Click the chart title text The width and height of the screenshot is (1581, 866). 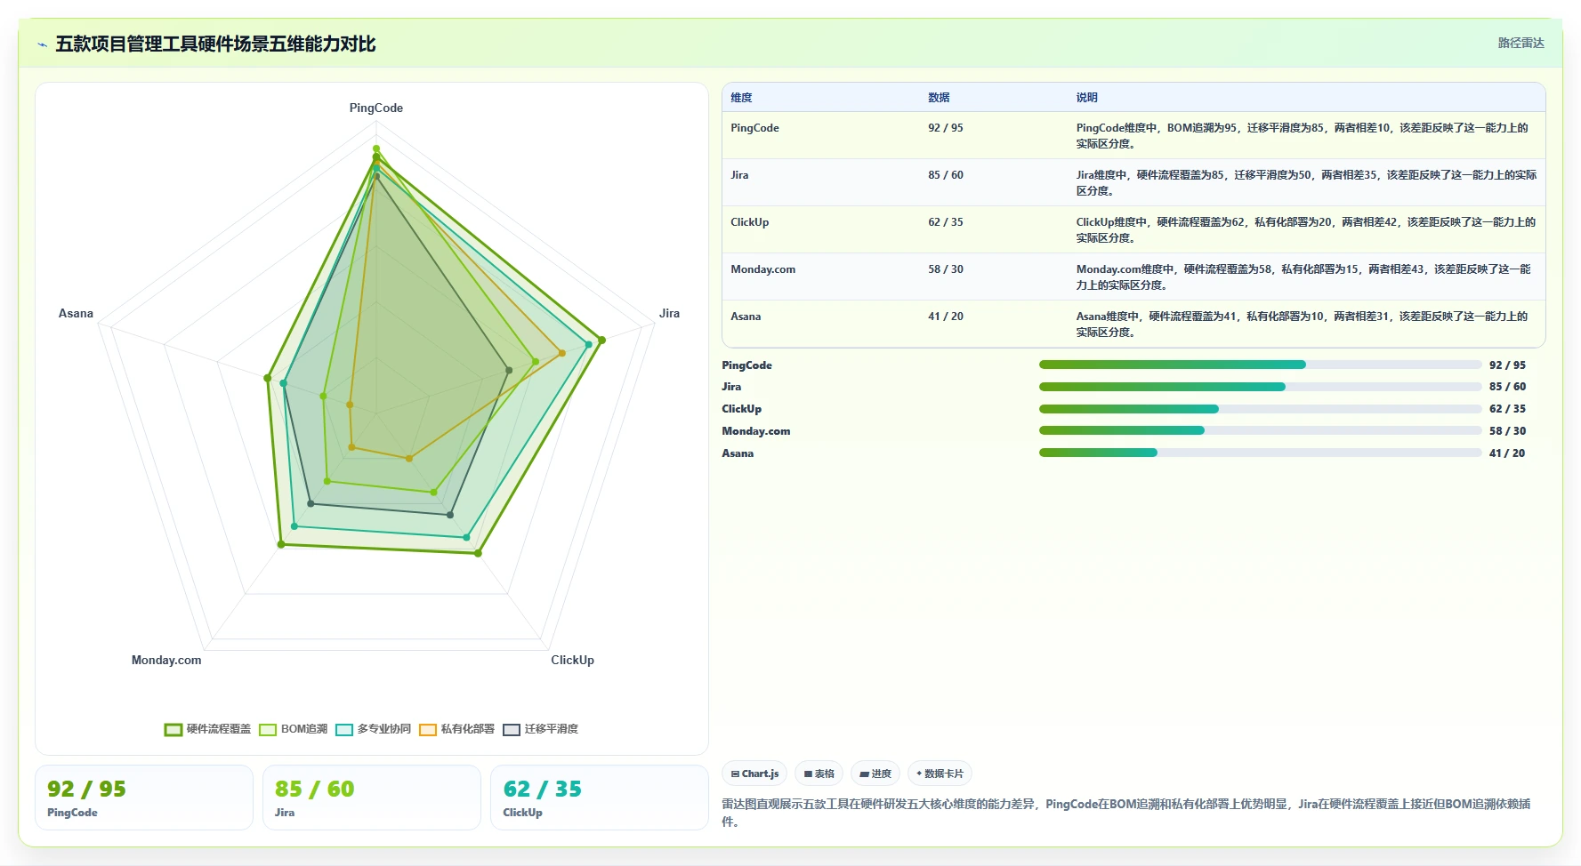tap(215, 44)
